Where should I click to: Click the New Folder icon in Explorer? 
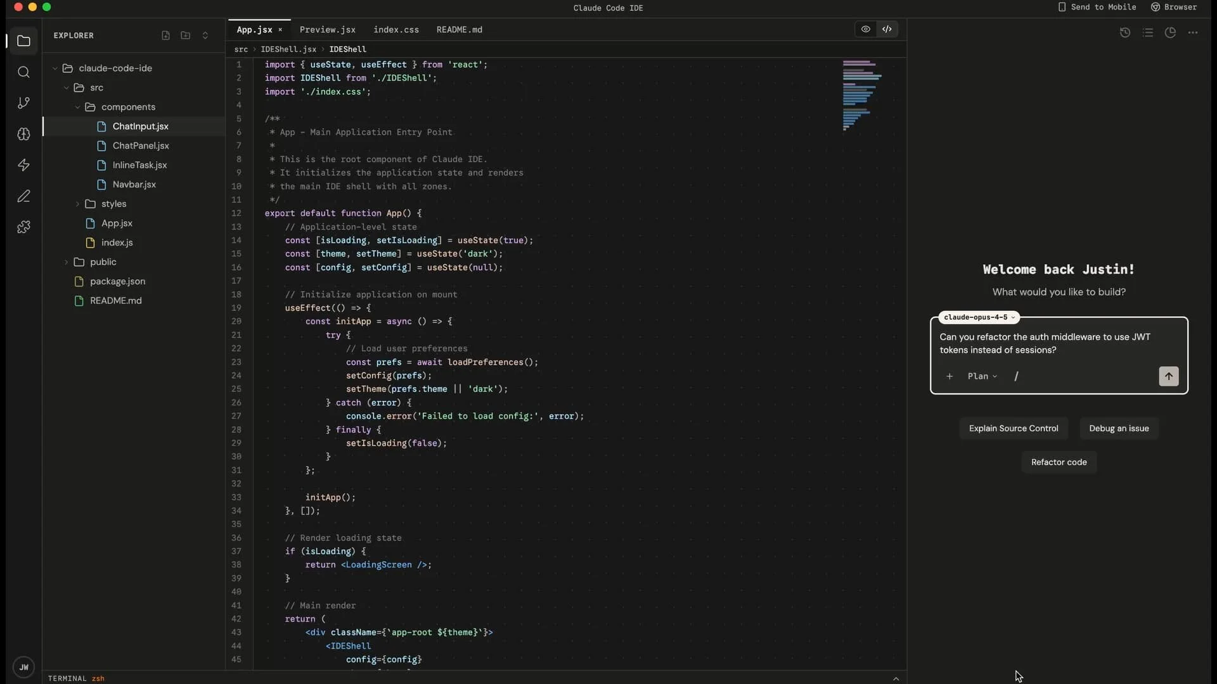185,35
